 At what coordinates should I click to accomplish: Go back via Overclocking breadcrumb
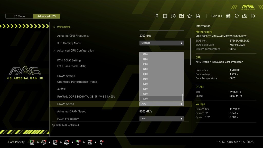[x=63, y=27]
